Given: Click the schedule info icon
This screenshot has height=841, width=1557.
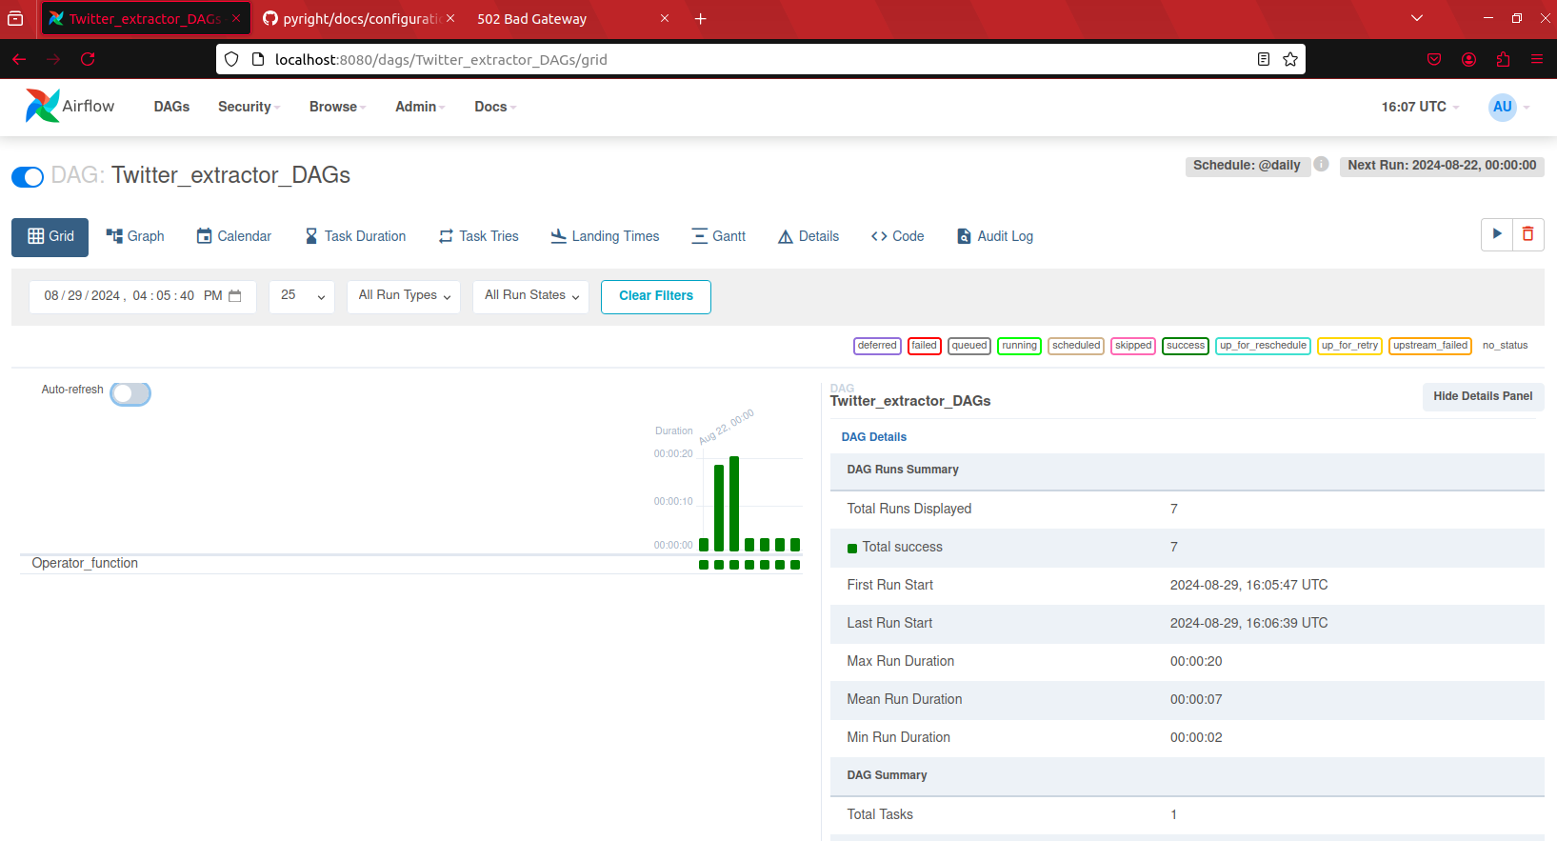Looking at the screenshot, I should [x=1321, y=164].
